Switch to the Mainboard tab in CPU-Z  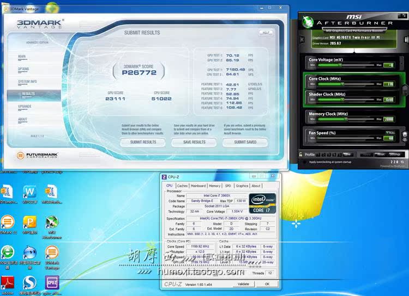click(x=198, y=186)
